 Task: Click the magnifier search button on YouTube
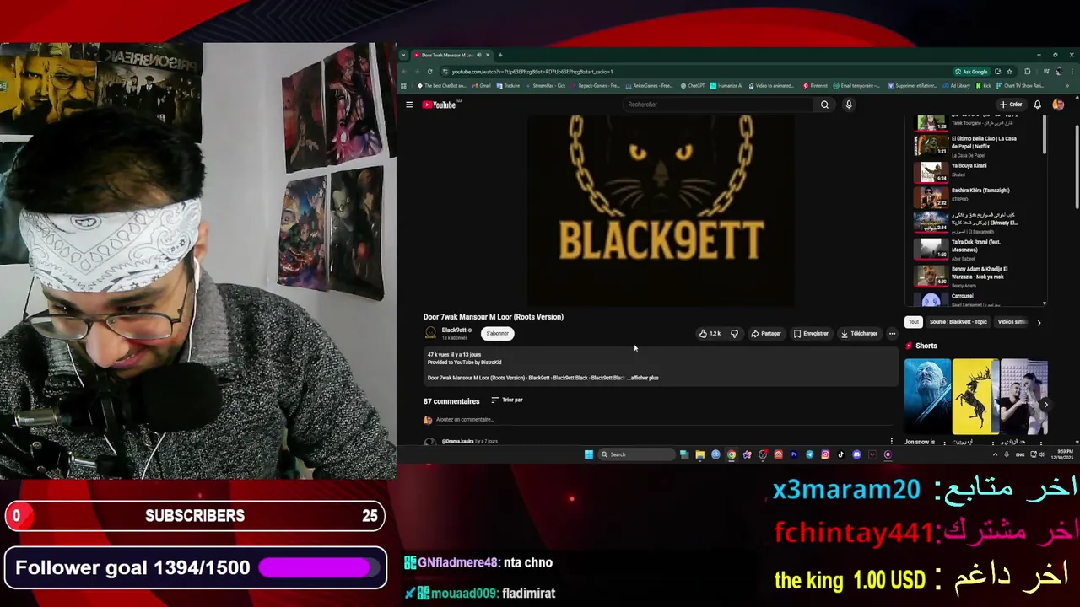click(x=824, y=105)
